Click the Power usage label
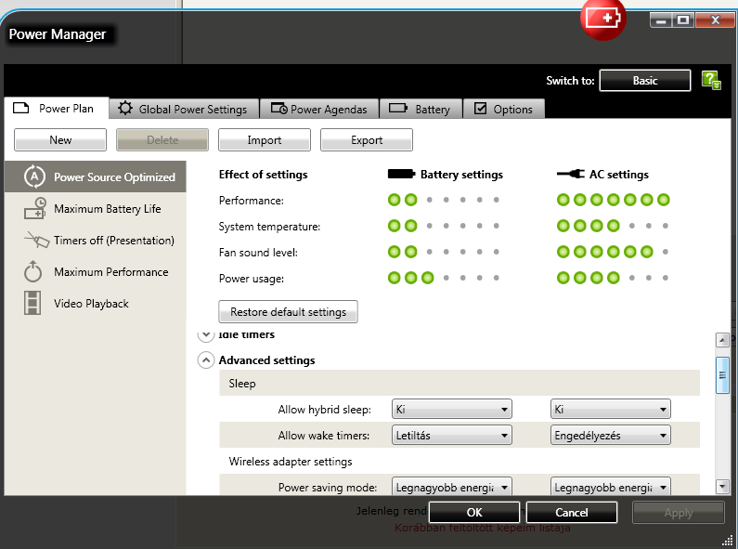738x549 pixels. coord(252,279)
